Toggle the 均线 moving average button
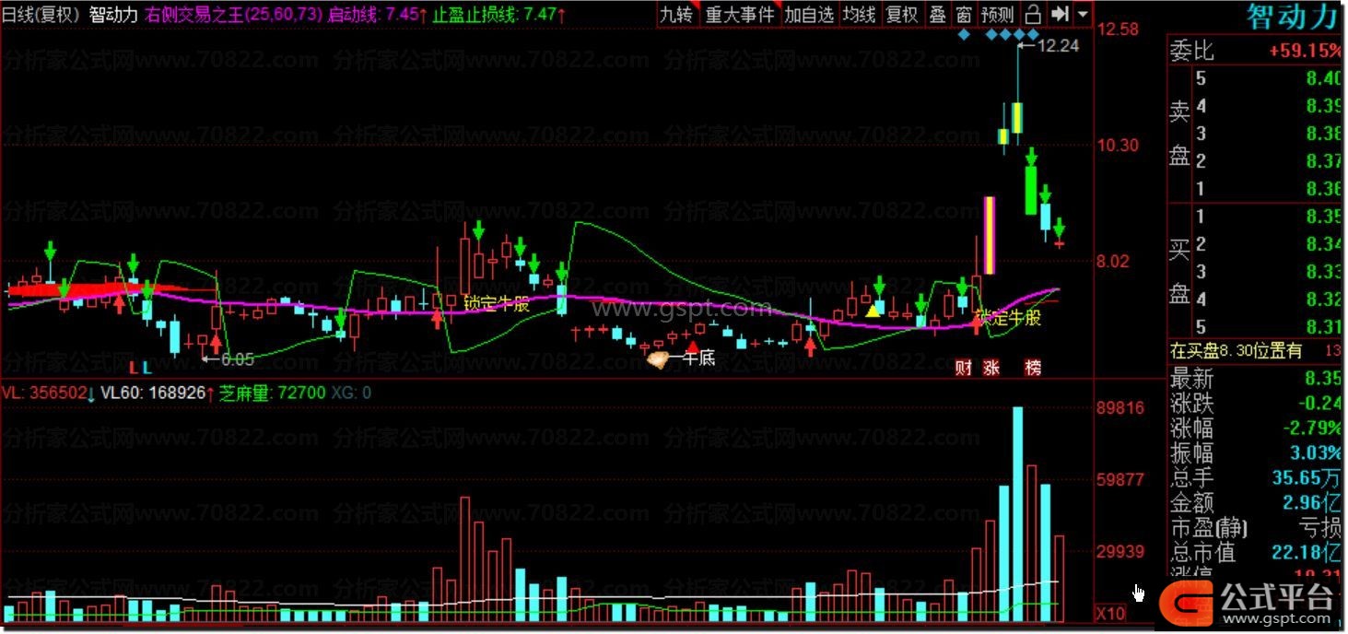Screen dimensions: 1348x634 pos(860,14)
